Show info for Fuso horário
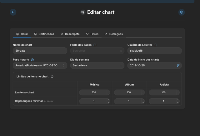Screen dimensions: 200x136 click(32, 60)
